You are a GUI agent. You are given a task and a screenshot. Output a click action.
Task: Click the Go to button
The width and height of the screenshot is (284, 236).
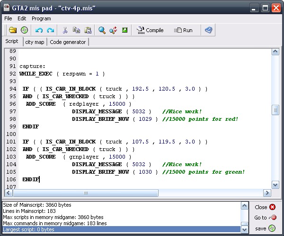pyautogui.click(x=265, y=218)
